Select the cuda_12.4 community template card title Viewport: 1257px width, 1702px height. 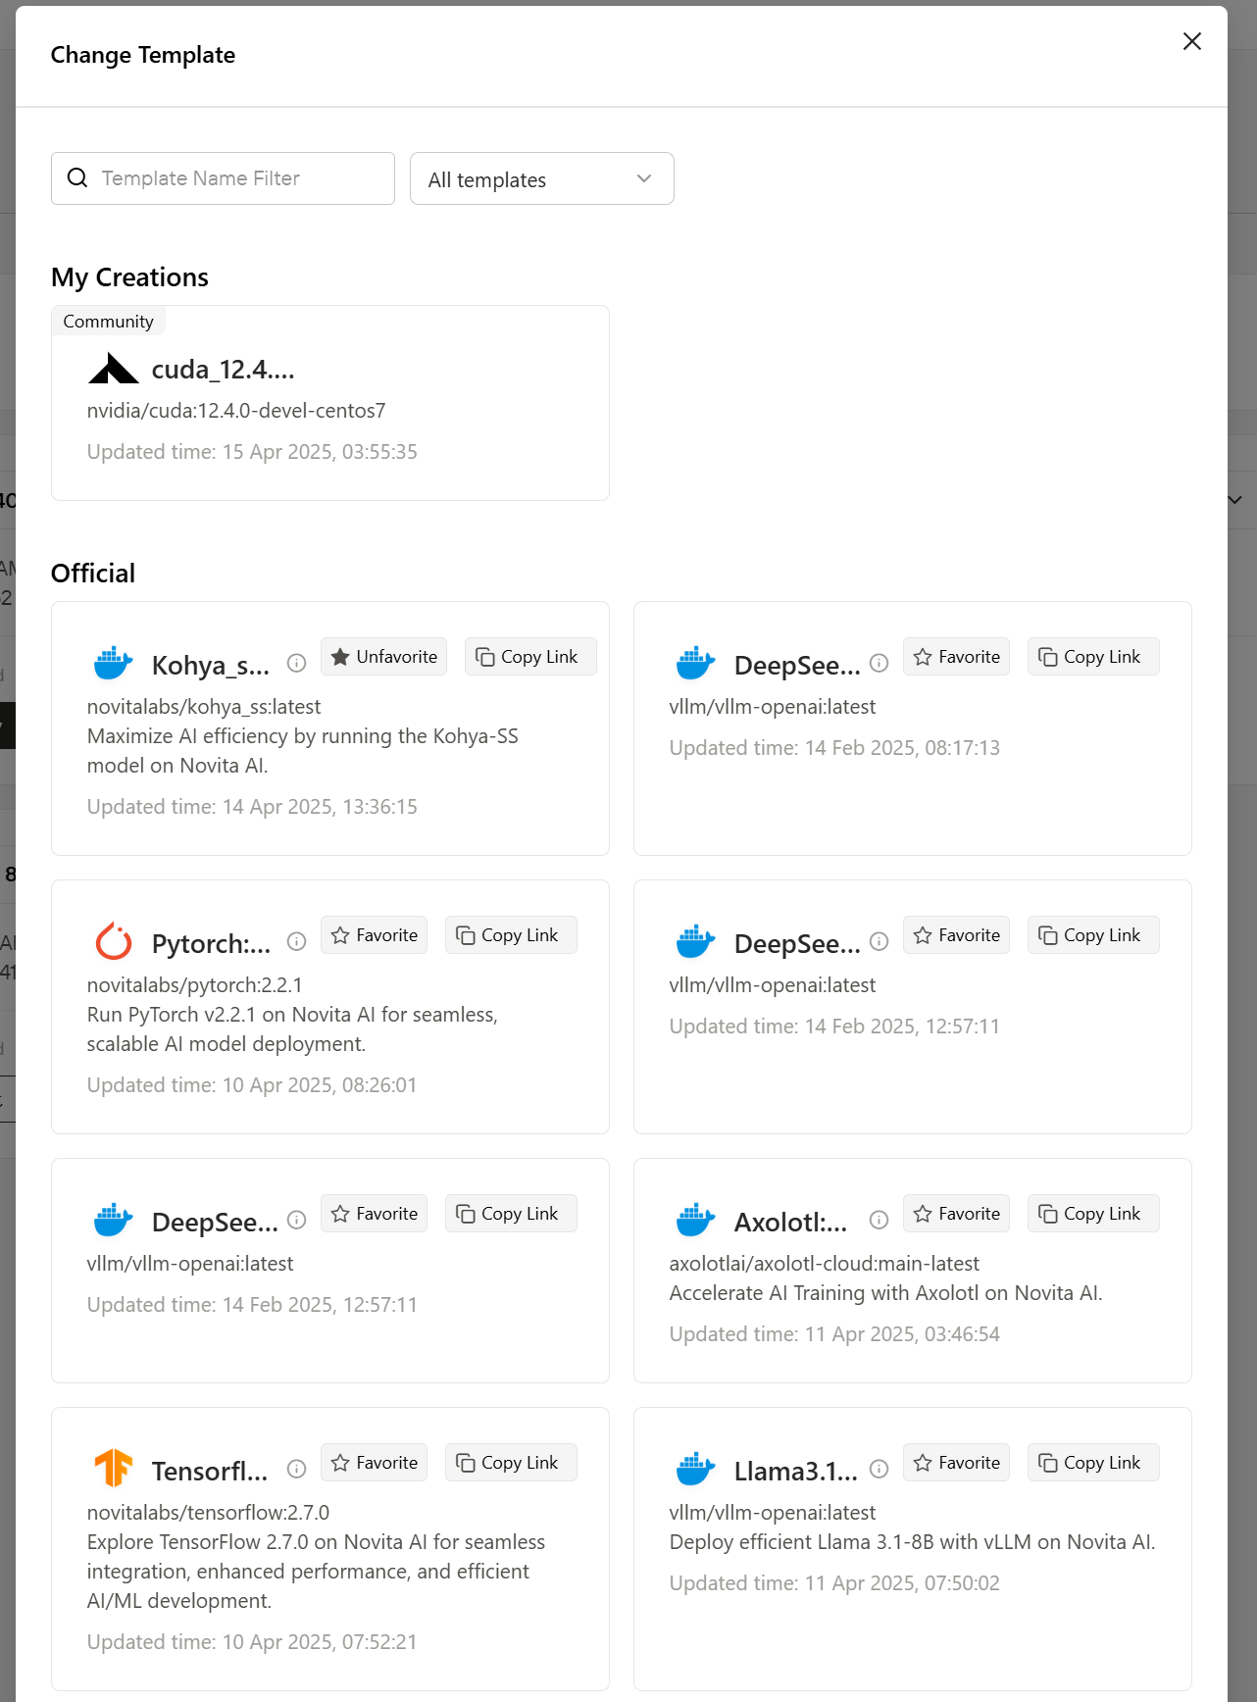pyautogui.click(x=223, y=370)
